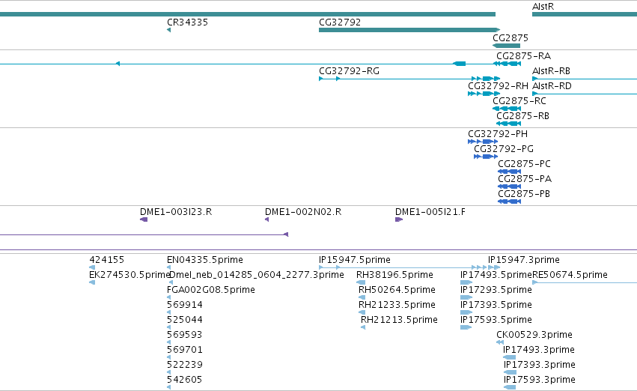Click the 569701 feature label
637x391 pixels.
(x=185, y=350)
